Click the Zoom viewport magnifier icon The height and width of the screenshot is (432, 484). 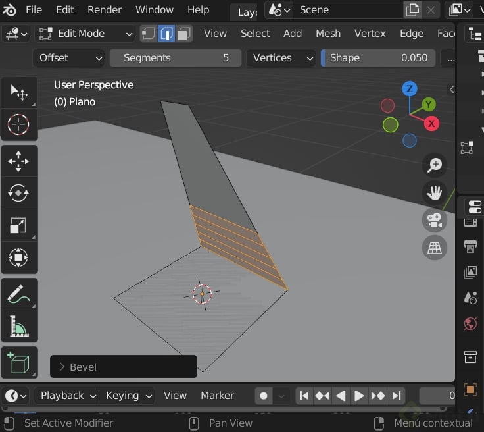(x=435, y=165)
